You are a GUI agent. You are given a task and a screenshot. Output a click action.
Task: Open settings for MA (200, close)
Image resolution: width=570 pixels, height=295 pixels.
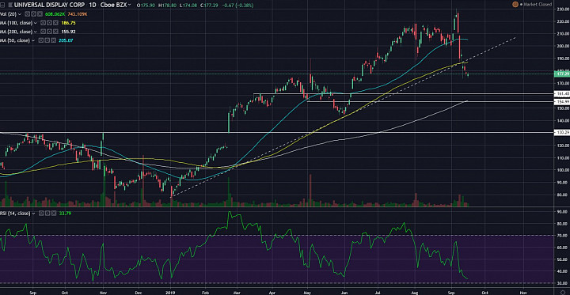point(49,32)
